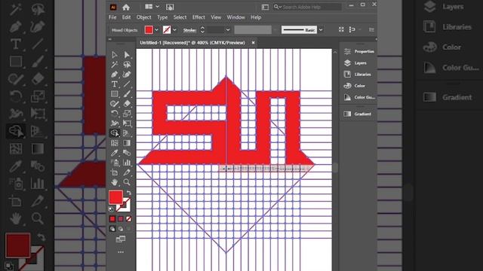Open align options icon in control bar
This screenshot has height=271, width=483.
click(352, 29)
